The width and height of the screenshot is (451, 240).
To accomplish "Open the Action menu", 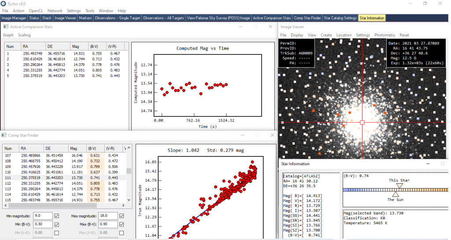I will [18, 11].
